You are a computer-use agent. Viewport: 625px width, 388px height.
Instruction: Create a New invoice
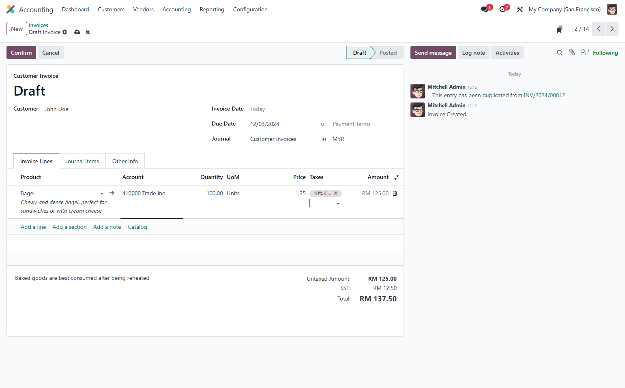tap(17, 29)
